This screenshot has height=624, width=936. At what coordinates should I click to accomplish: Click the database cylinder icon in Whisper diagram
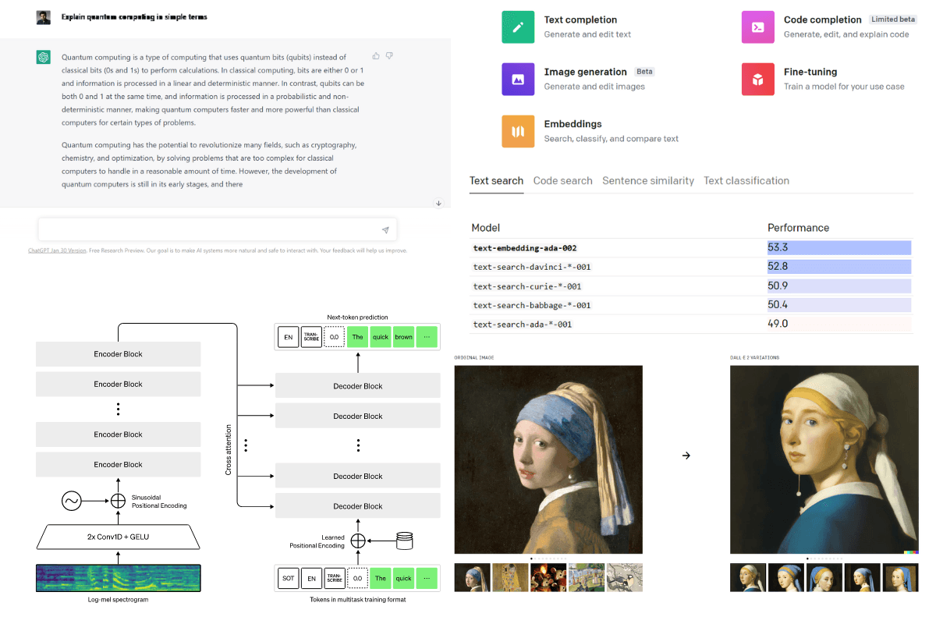click(x=404, y=541)
